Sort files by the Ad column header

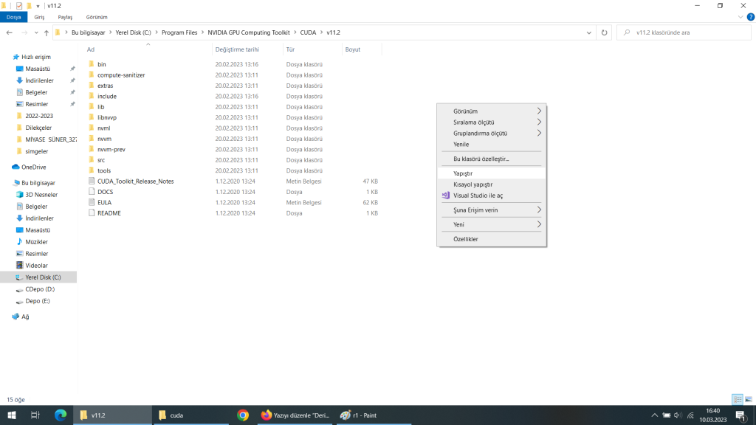coord(91,49)
